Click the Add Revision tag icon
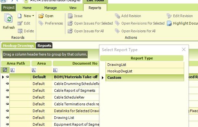 (x=117, y=16)
